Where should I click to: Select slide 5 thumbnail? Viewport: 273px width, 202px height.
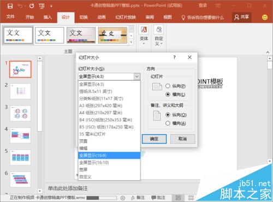(20, 157)
